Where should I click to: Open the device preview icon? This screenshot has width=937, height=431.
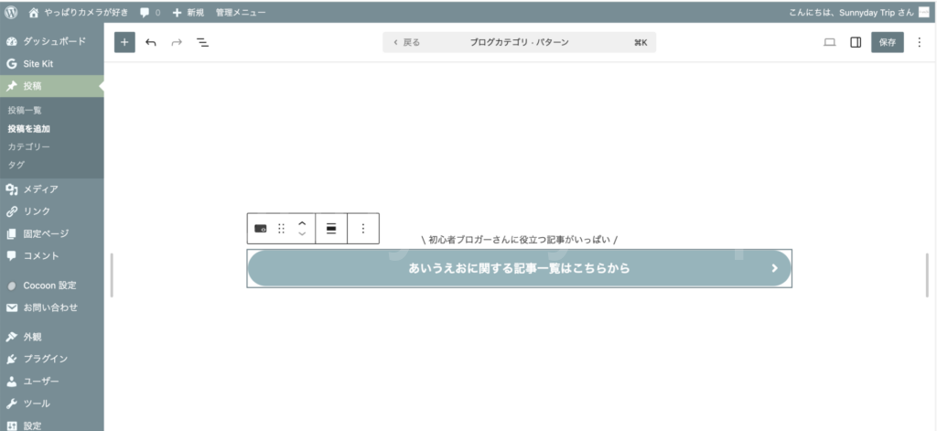[x=830, y=42]
